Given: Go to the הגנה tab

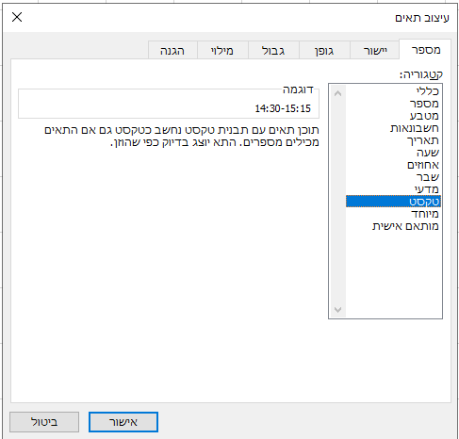Looking at the screenshot, I should [172, 51].
